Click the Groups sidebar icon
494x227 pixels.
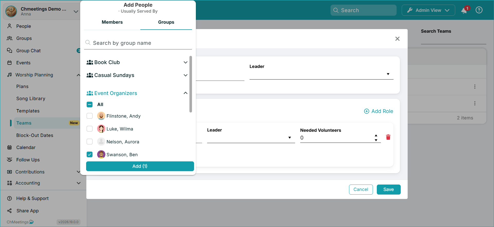point(10,38)
